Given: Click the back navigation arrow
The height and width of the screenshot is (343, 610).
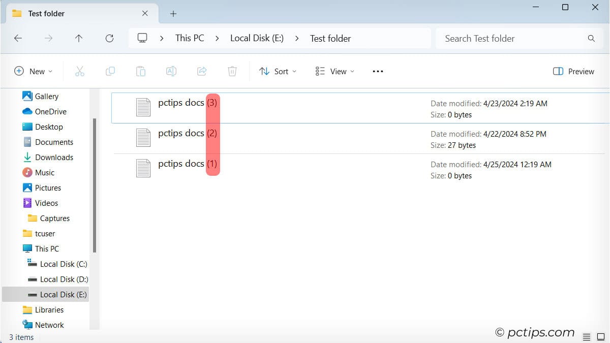Looking at the screenshot, I should tap(18, 38).
